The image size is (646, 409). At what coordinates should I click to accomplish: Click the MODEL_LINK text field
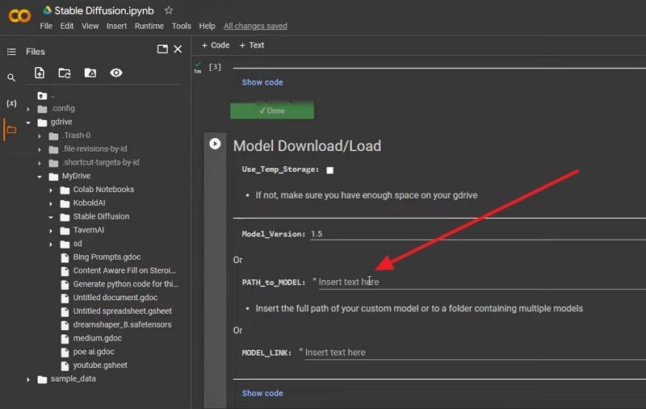click(475, 353)
